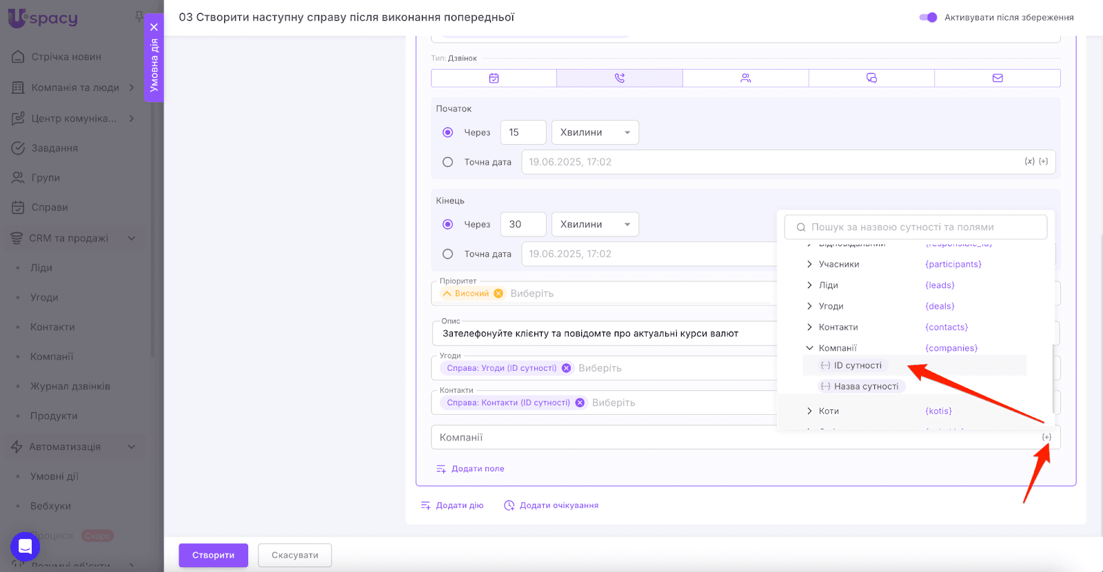Select Точна дата radio under Кінець
The height and width of the screenshot is (572, 1103).
point(448,254)
